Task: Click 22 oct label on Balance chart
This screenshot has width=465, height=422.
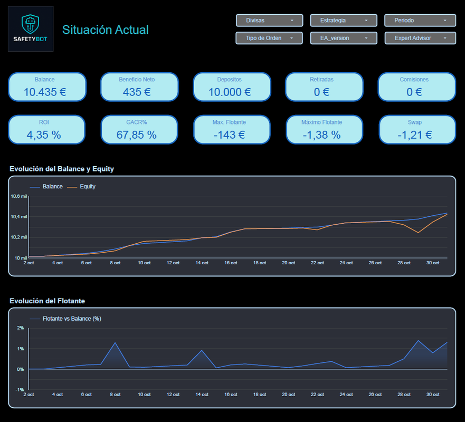Action: click(x=317, y=263)
